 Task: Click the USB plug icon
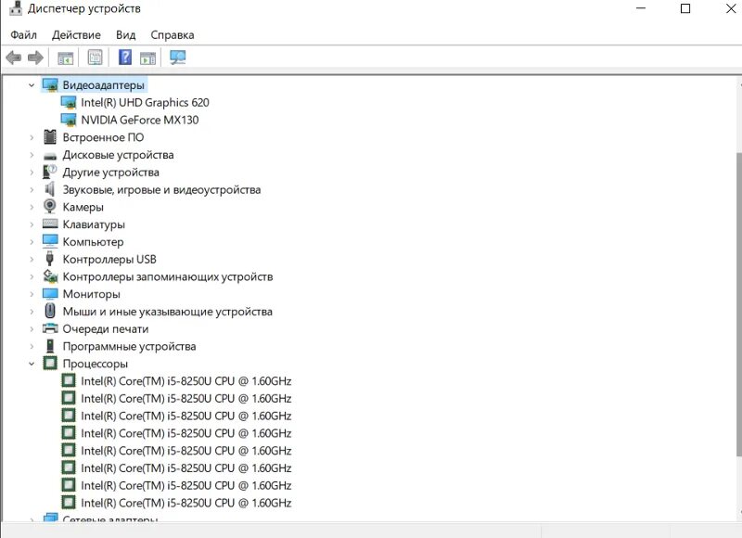click(x=50, y=259)
